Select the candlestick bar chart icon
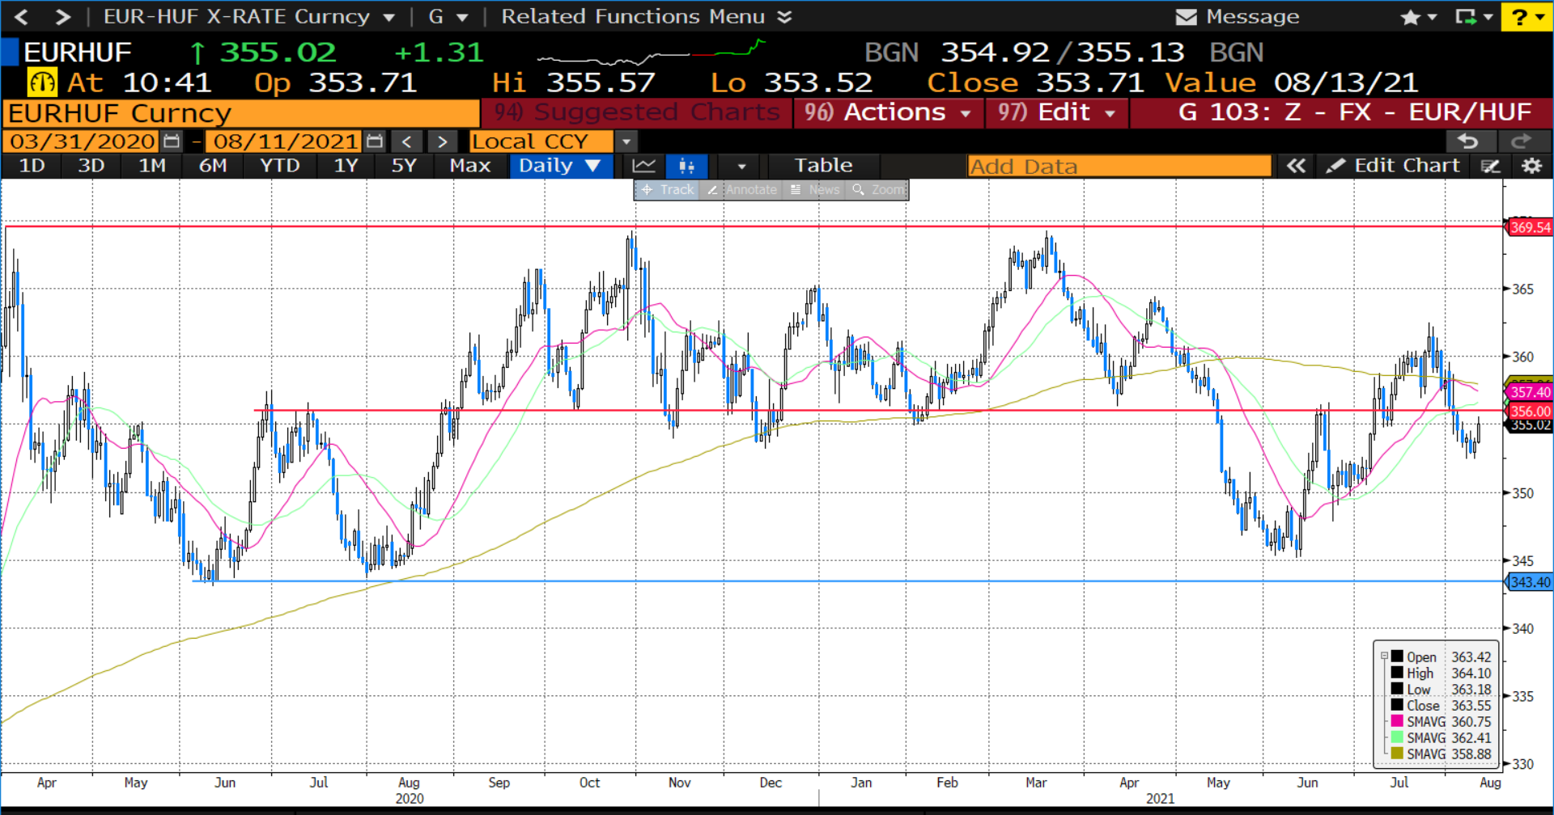 click(x=686, y=166)
